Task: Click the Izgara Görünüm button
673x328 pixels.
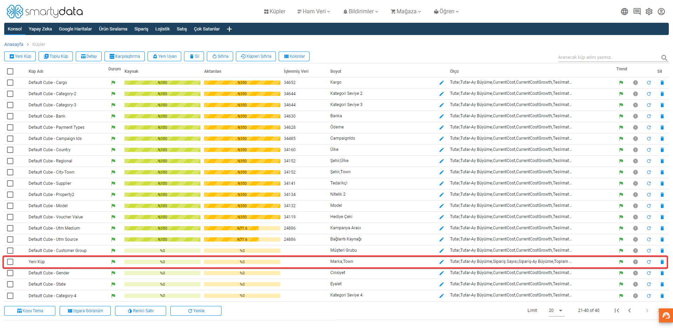Action: tap(85, 311)
